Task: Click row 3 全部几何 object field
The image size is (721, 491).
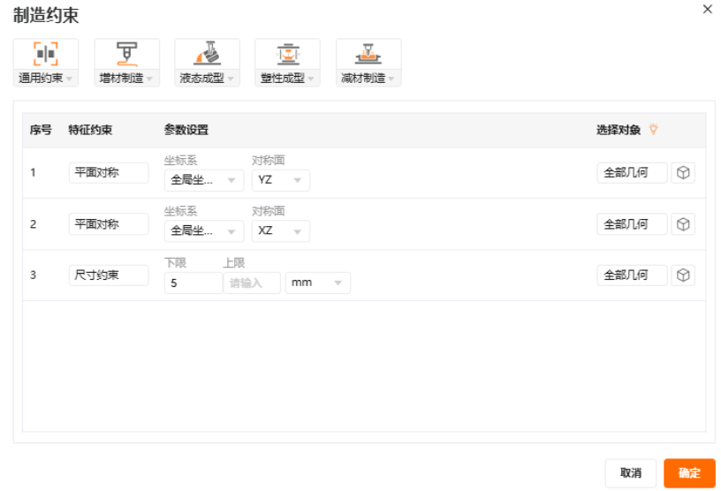Action: 632,276
